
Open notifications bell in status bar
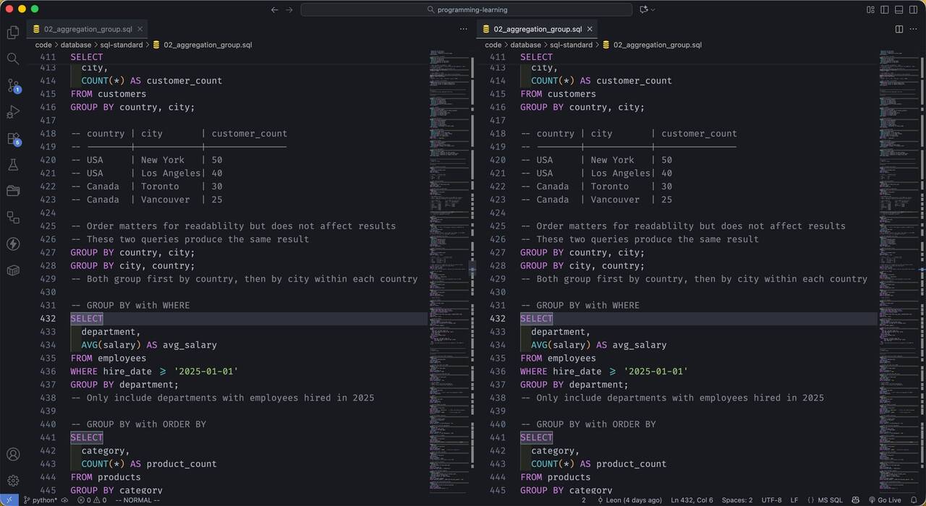(x=914, y=499)
